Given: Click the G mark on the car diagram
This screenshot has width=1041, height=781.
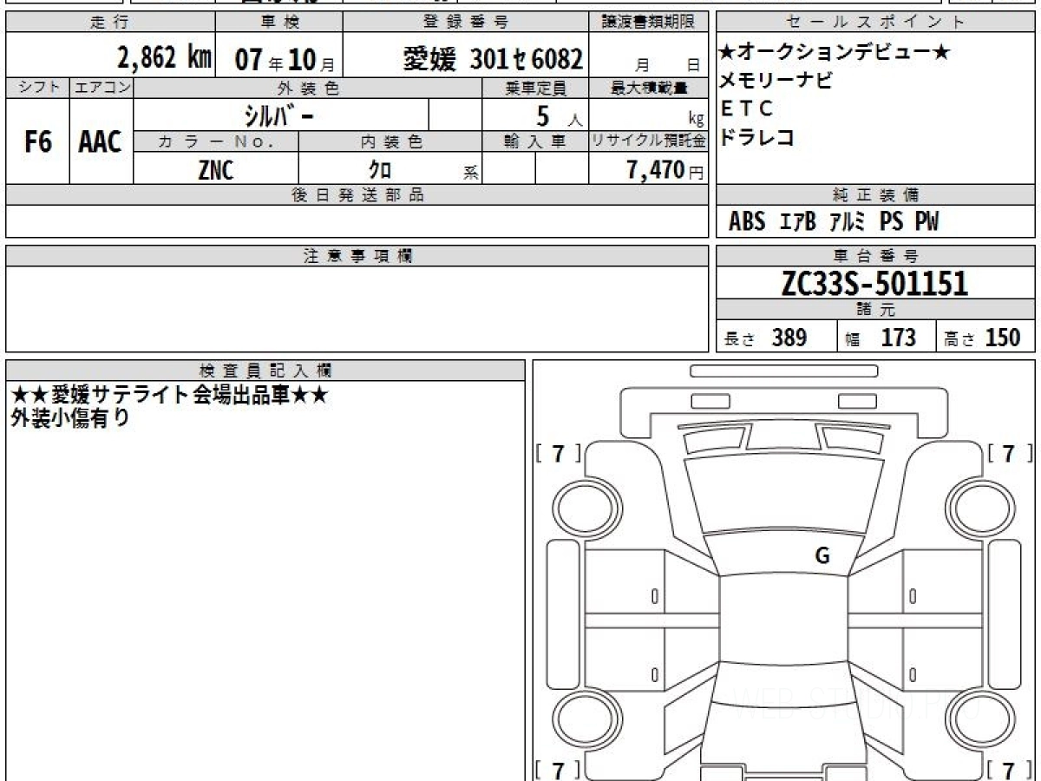Looking at the screenshot, I should coord(822,556).
